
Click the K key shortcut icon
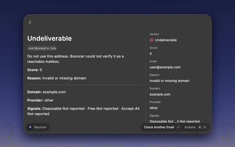click(205, 127)
